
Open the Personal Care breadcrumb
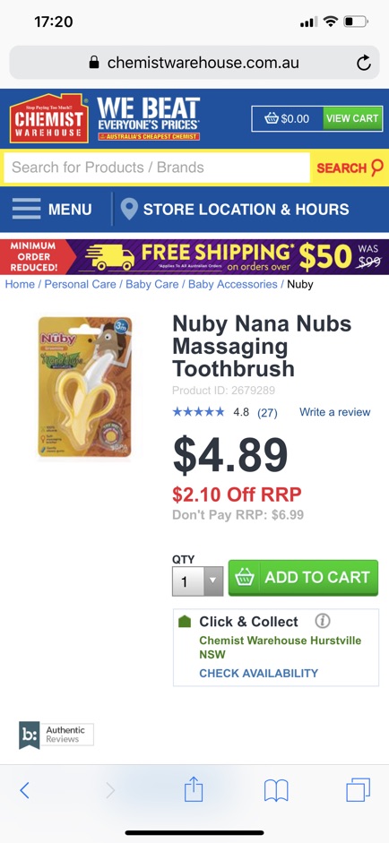80,284
